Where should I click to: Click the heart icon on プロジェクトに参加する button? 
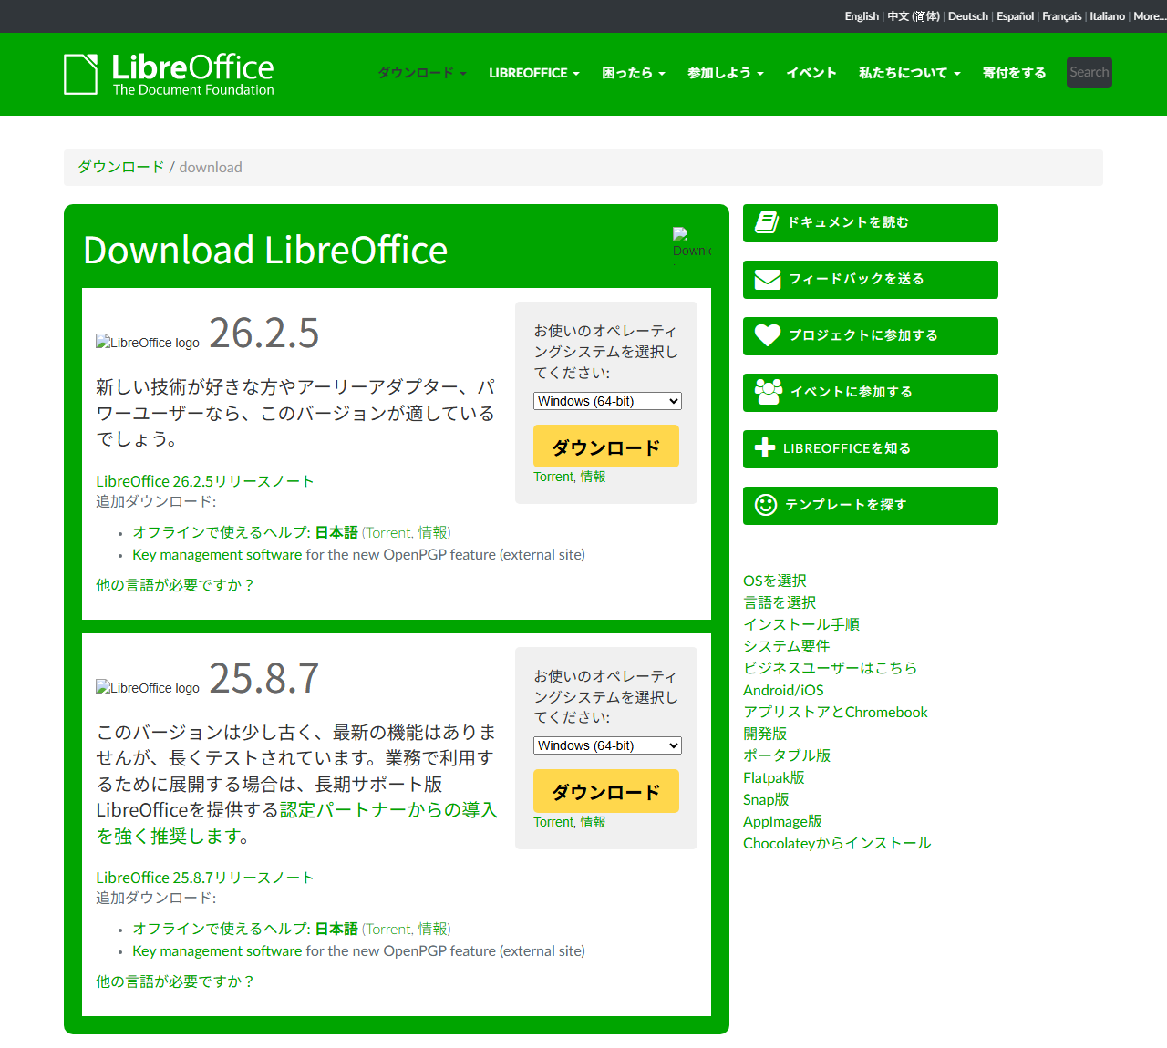coord(768,335)
